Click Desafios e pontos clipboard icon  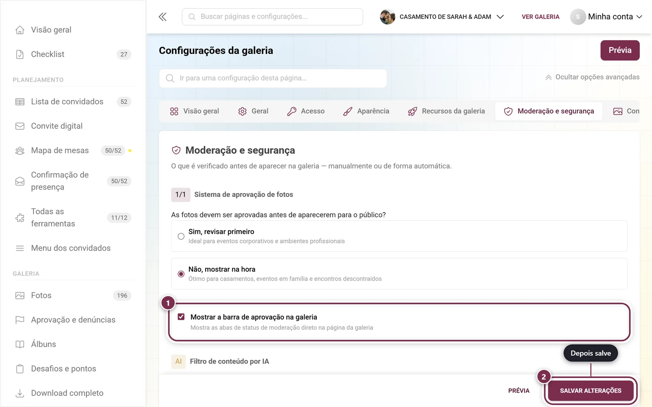(x=20, y=369)
